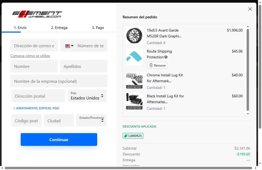
Task: Click the Black Install Lug Kit thumbnail
Action: click(134, 101)
